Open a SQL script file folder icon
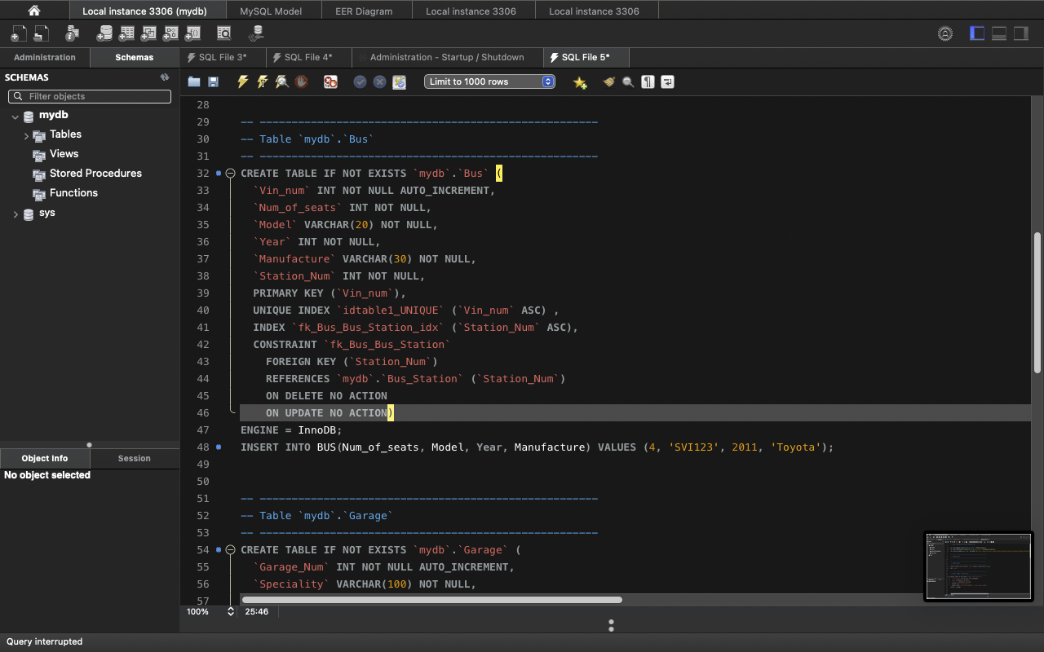 pos(194,81)
